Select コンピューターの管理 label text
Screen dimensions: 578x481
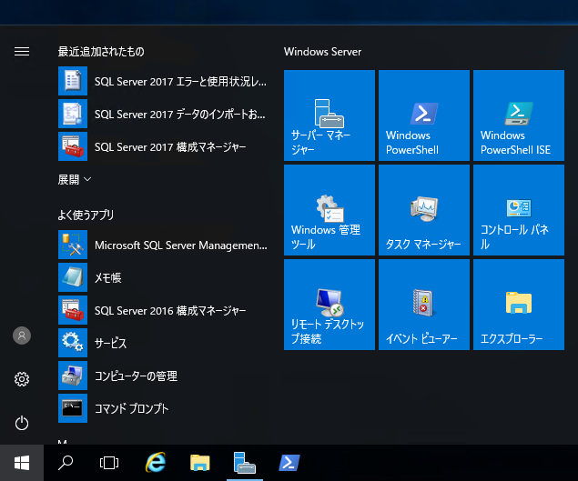click(x=136, y=376)
